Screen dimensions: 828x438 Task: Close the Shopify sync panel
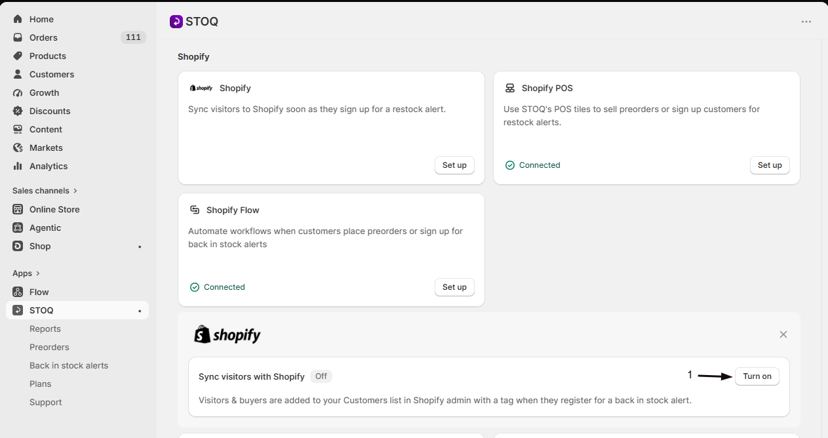coord(783,334)
